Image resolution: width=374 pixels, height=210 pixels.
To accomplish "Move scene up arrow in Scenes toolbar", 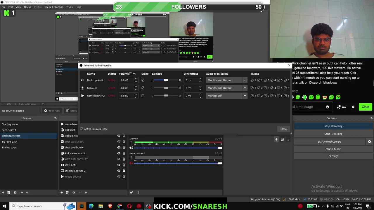I will 22,192.
